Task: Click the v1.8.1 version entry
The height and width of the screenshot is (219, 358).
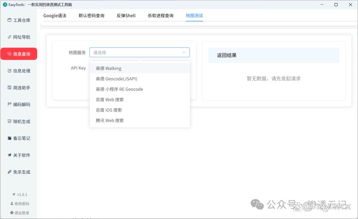Action: pos(20,194)
